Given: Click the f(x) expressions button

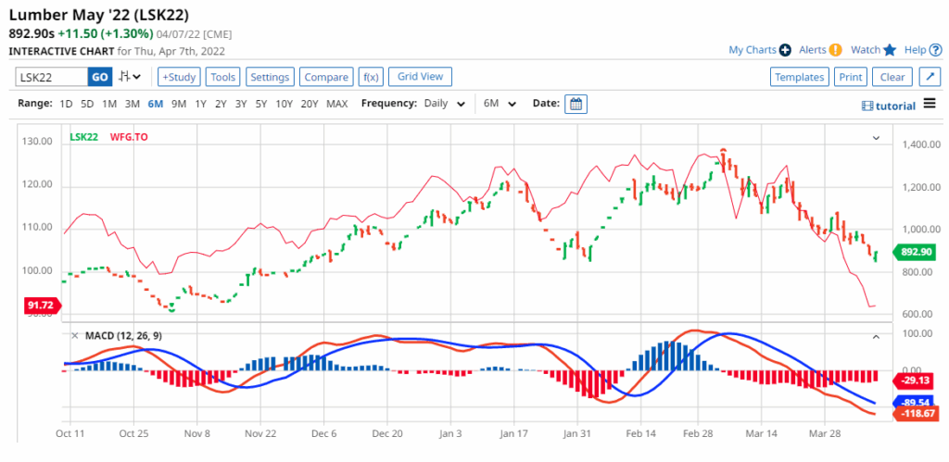Looking at the screenshot, I should coord(371,77).
